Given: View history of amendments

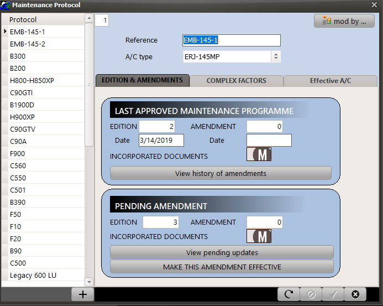Looking at the screenshot, I should point(221,173).
